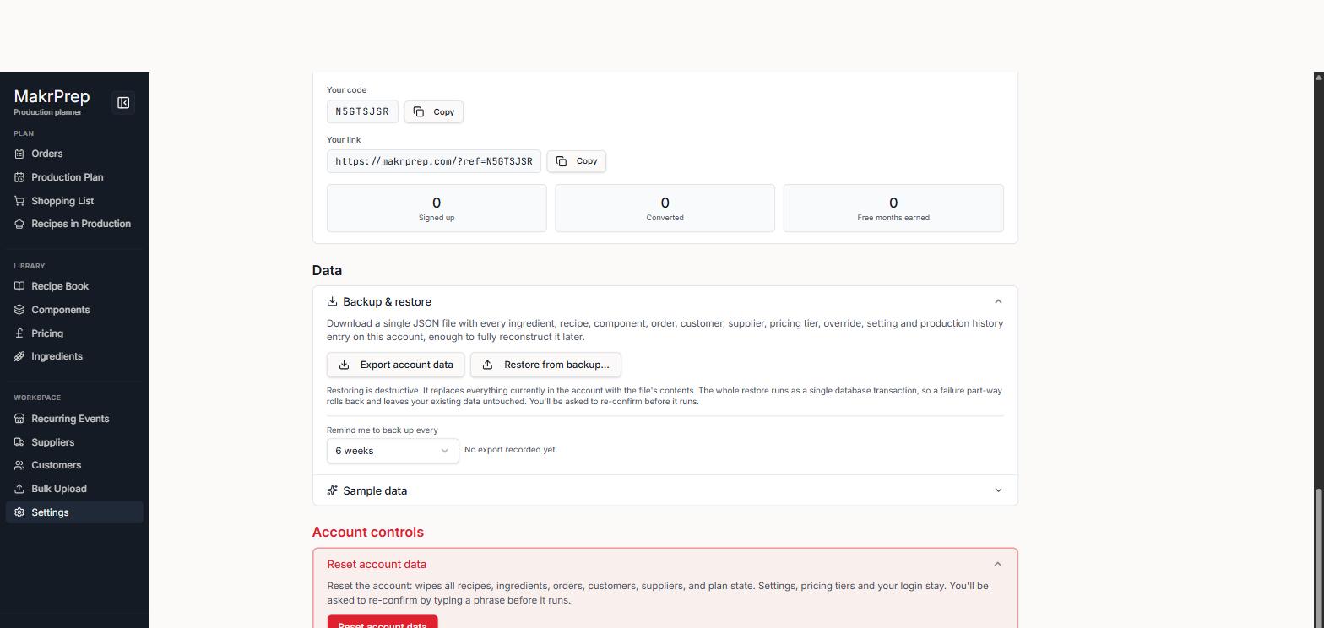
Task: Click the Recurring Events store icon
Action: coord(19,419)
